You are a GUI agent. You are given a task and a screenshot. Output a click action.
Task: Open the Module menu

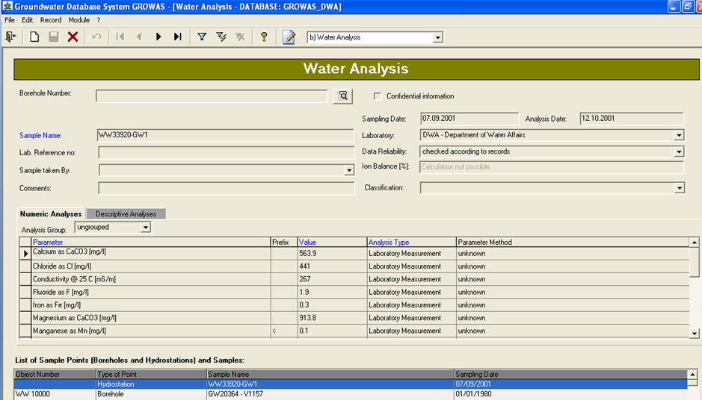click(x=78, y=20)
